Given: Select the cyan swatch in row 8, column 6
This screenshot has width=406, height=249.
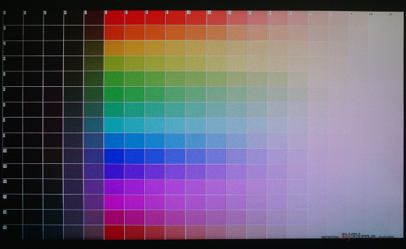Looking at the screenshot, I should (x=114, y=125).
